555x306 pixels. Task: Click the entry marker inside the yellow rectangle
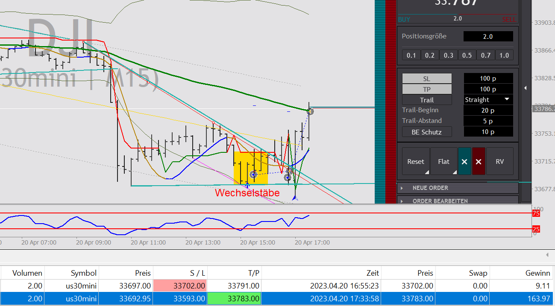(253, 174)
